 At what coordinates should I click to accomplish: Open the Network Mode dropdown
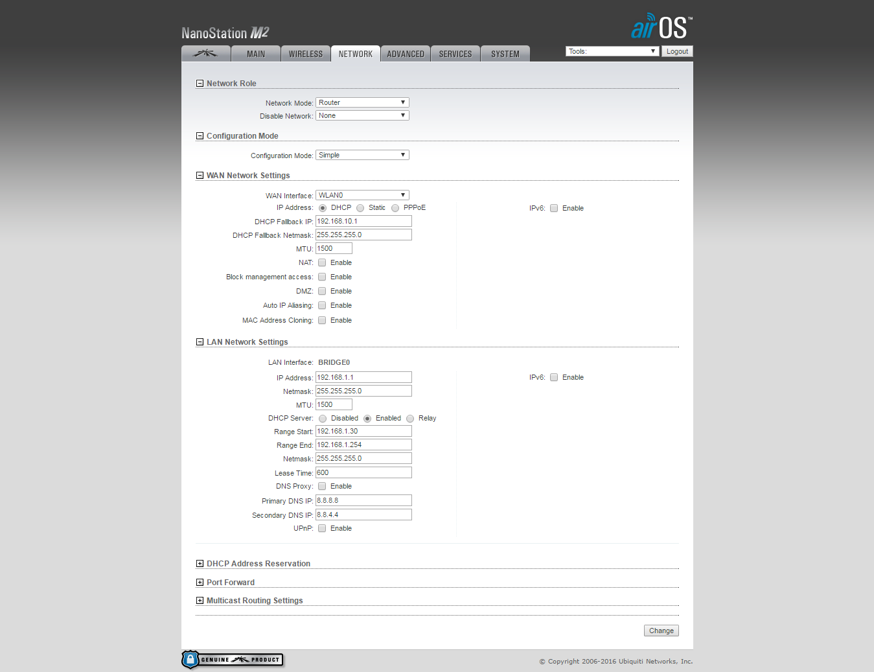coord(362,102)
